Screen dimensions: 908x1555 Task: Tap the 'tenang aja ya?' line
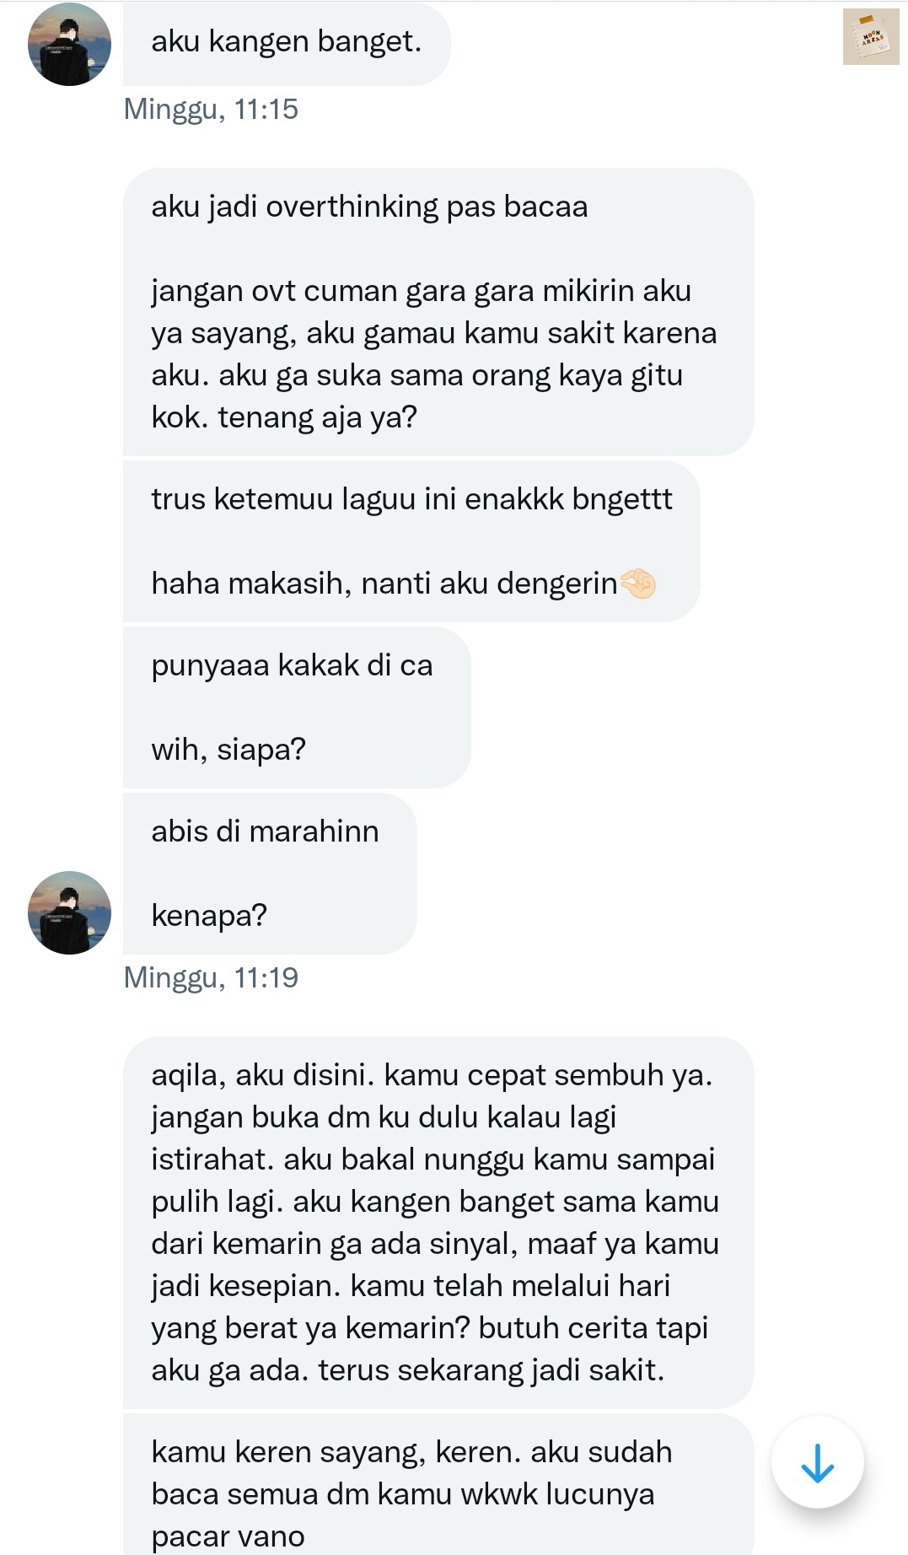(x=318, y=417)
